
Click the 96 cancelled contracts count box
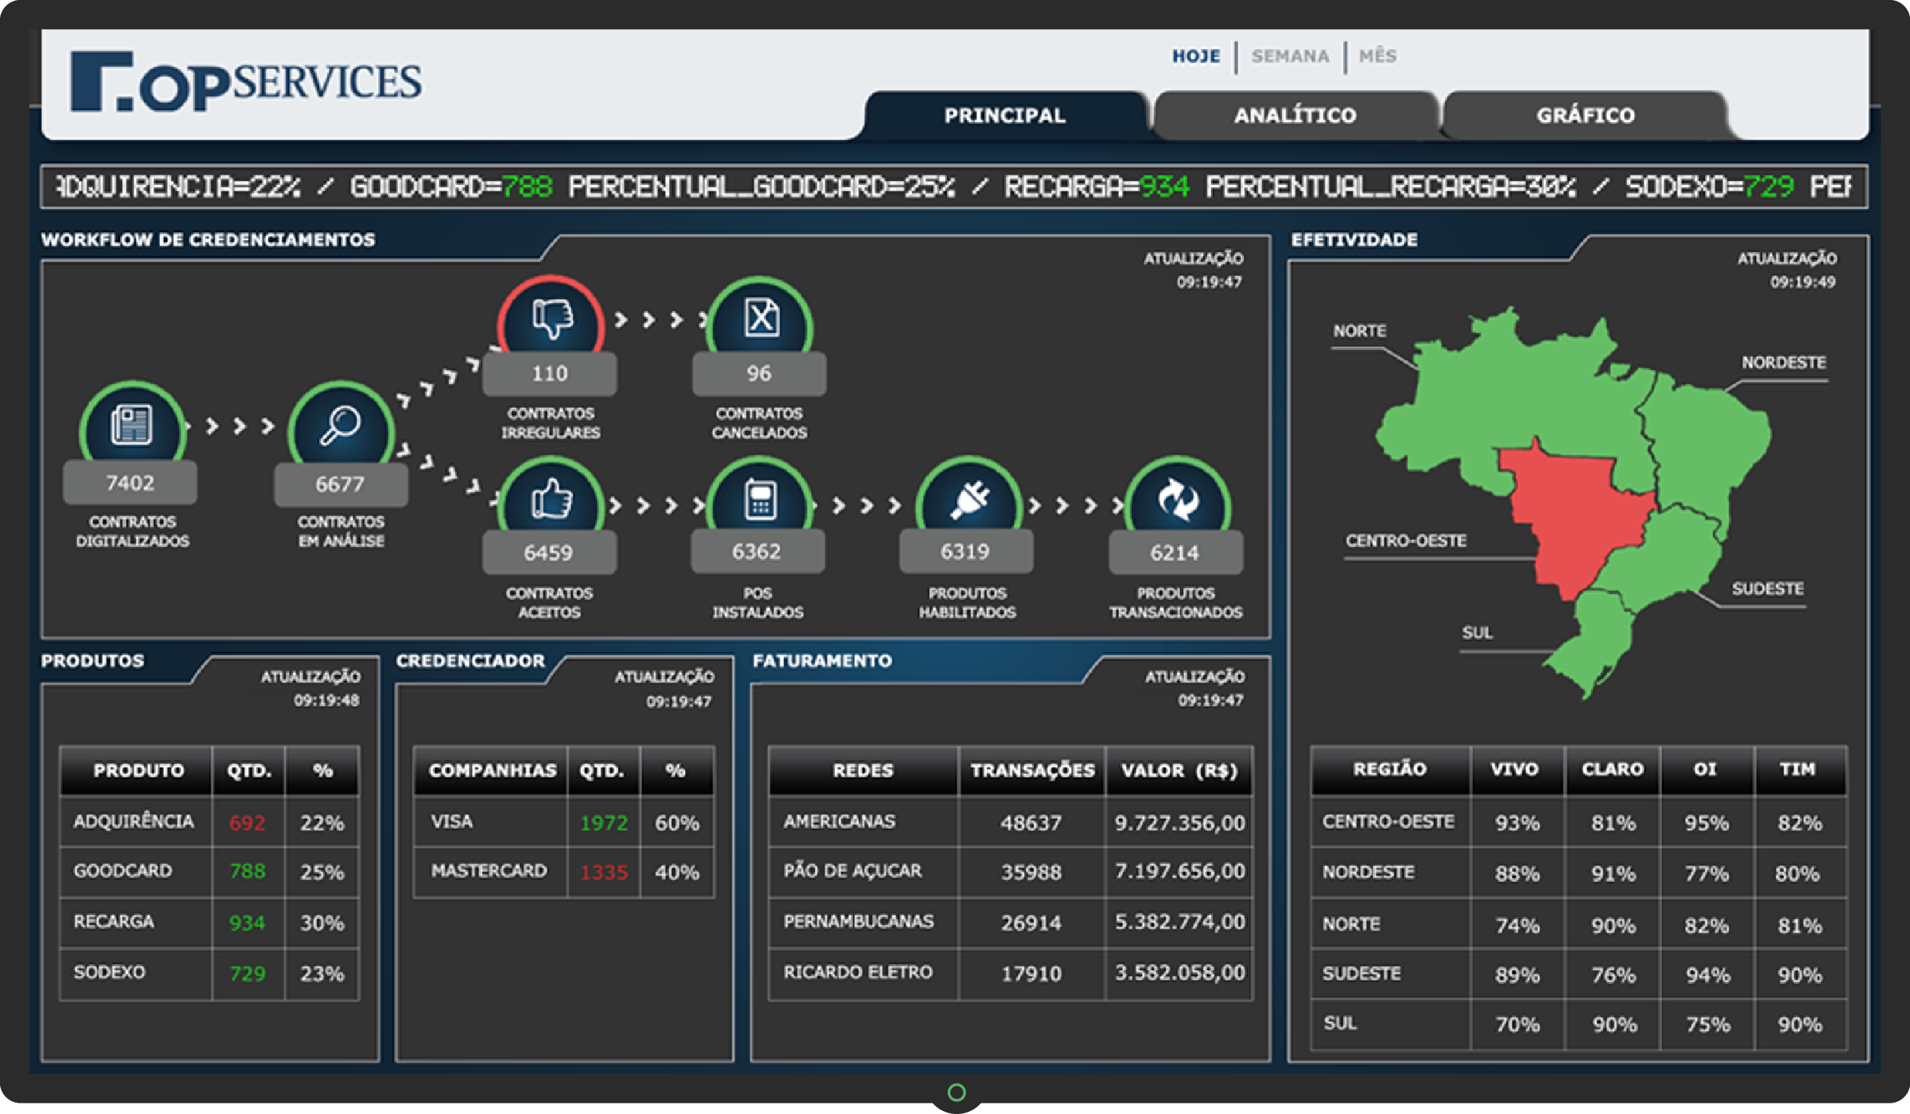[759, 374]
